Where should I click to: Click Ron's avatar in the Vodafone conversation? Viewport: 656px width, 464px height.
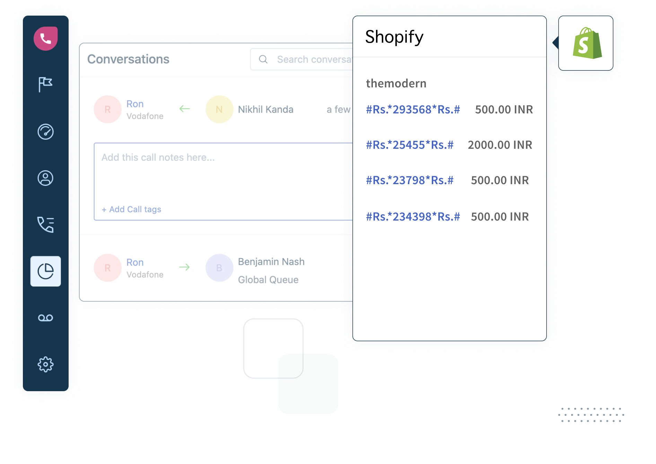[107, 109]
